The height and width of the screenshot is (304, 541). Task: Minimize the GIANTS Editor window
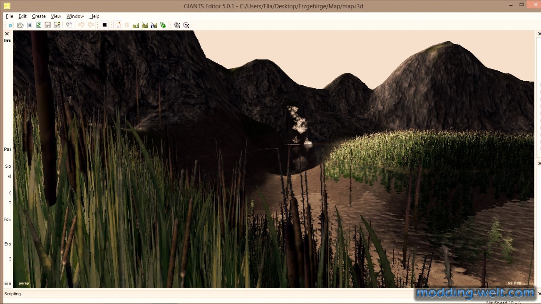pyautogui.click(x=511, y=5)
